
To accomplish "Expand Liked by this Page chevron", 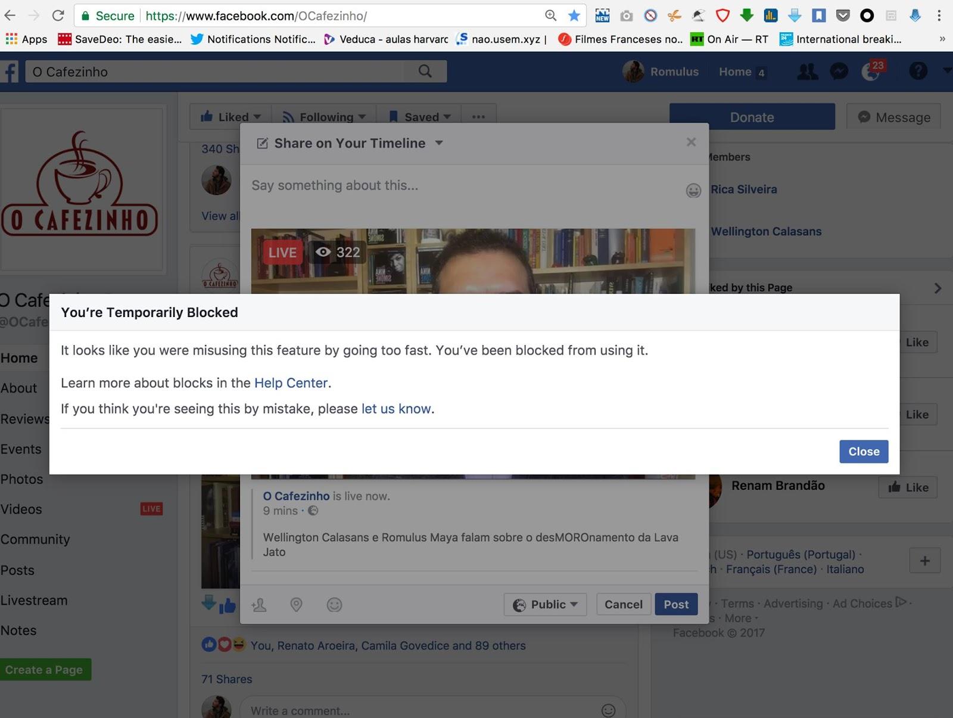I will coord(938,288).
